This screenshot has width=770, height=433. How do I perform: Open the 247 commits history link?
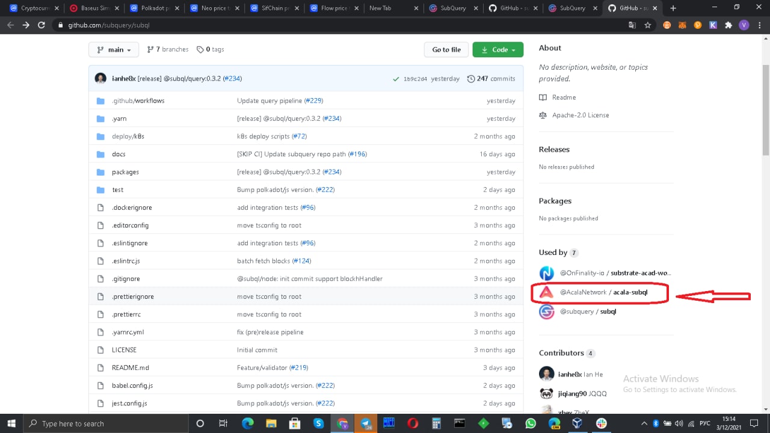click(x=491, y=79)
